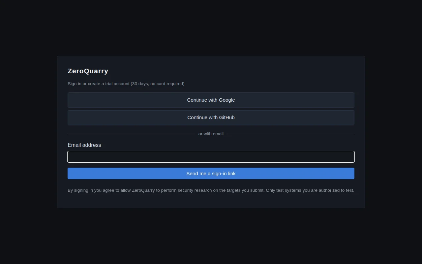Click the security research agreement notice
The image size is (422, 264).
click(x=211, y=190)
